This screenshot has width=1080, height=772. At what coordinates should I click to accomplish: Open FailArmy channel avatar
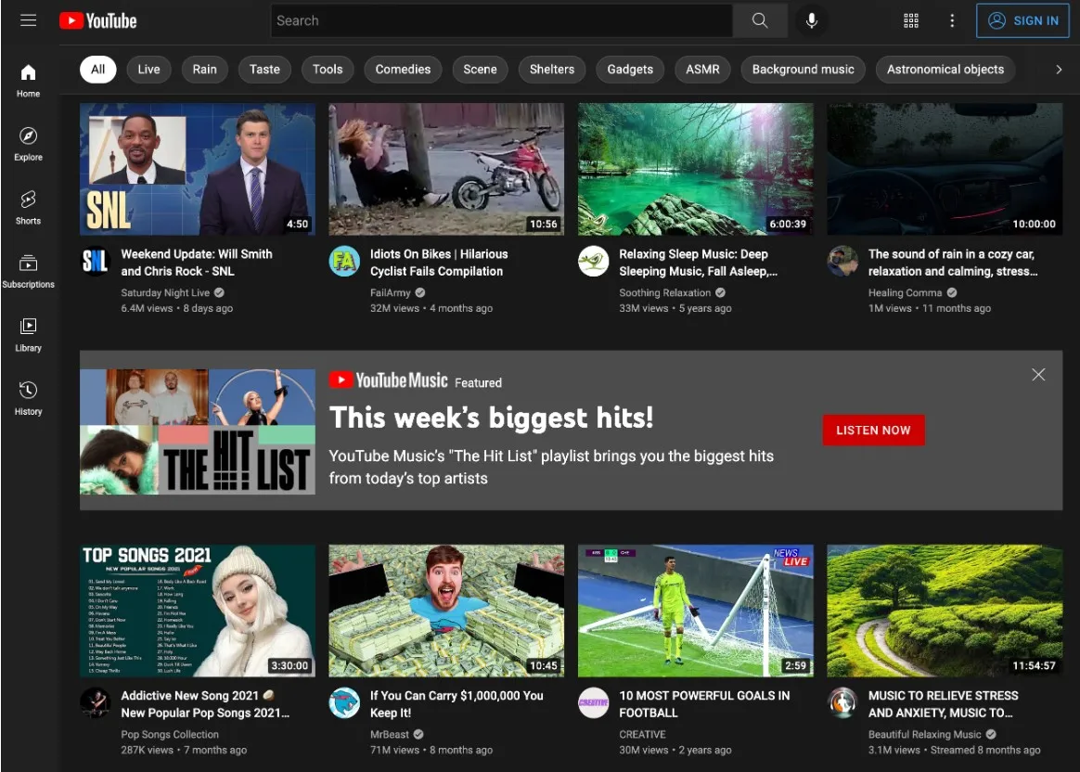click(x=344, y=262)
